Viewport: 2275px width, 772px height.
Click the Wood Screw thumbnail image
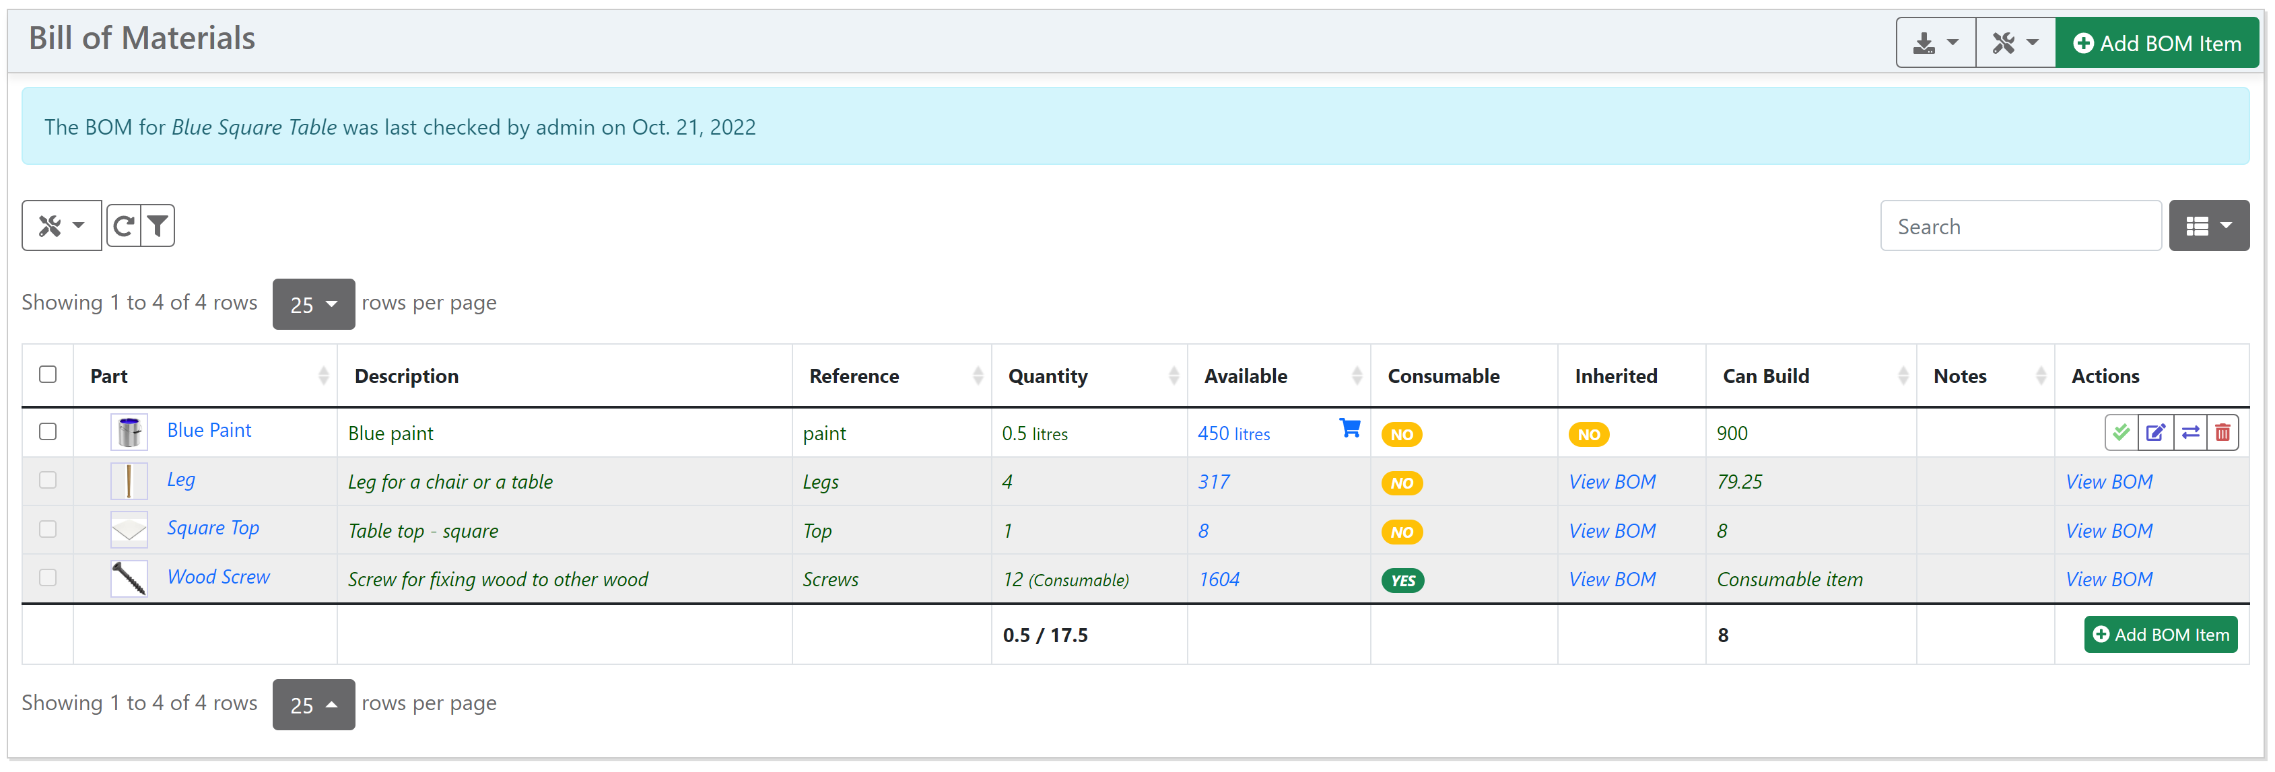pyautogui.click(x=129, y=579)
